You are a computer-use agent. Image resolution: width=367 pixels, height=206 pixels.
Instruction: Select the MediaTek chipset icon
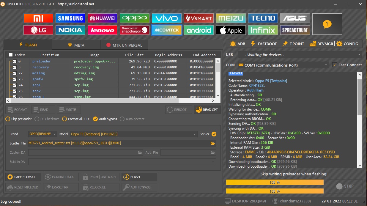pyautogui.click(x=167, y=30)
